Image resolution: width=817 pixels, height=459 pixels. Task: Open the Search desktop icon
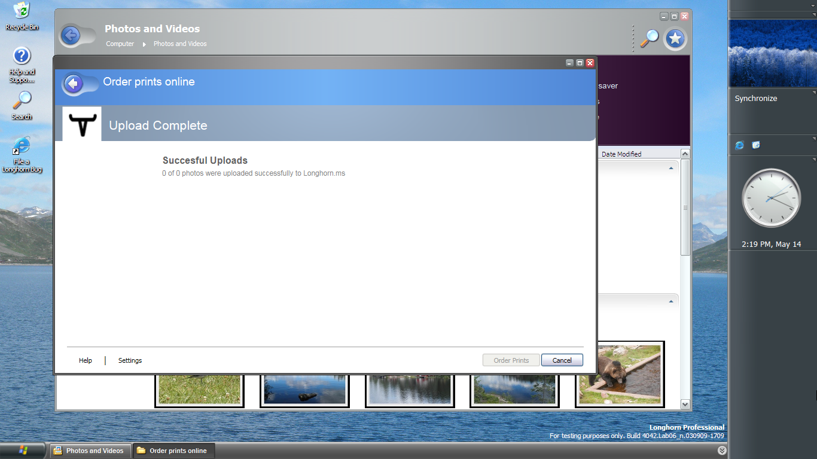point(22,105)
